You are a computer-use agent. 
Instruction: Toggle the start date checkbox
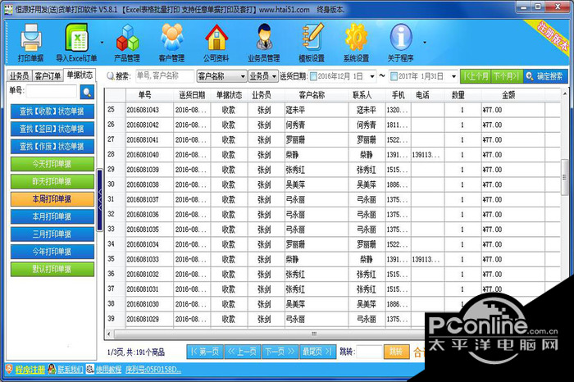click(x=313, y=76)
